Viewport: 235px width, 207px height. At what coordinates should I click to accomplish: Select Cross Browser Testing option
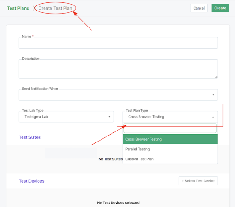pyautogui.click(x=170, y=139)
